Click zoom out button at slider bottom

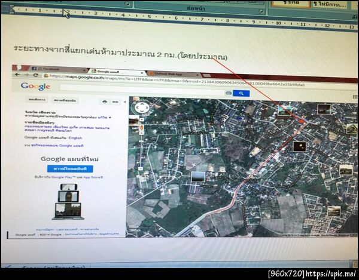[x=141, y=169]
